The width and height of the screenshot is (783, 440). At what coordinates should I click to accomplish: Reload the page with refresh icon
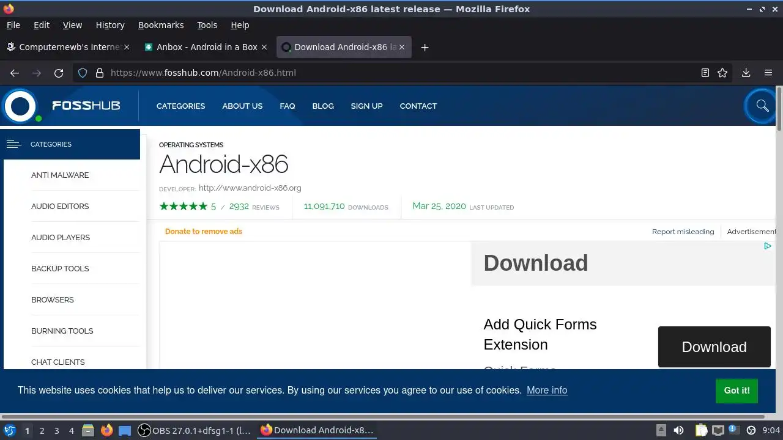point(59,73)
